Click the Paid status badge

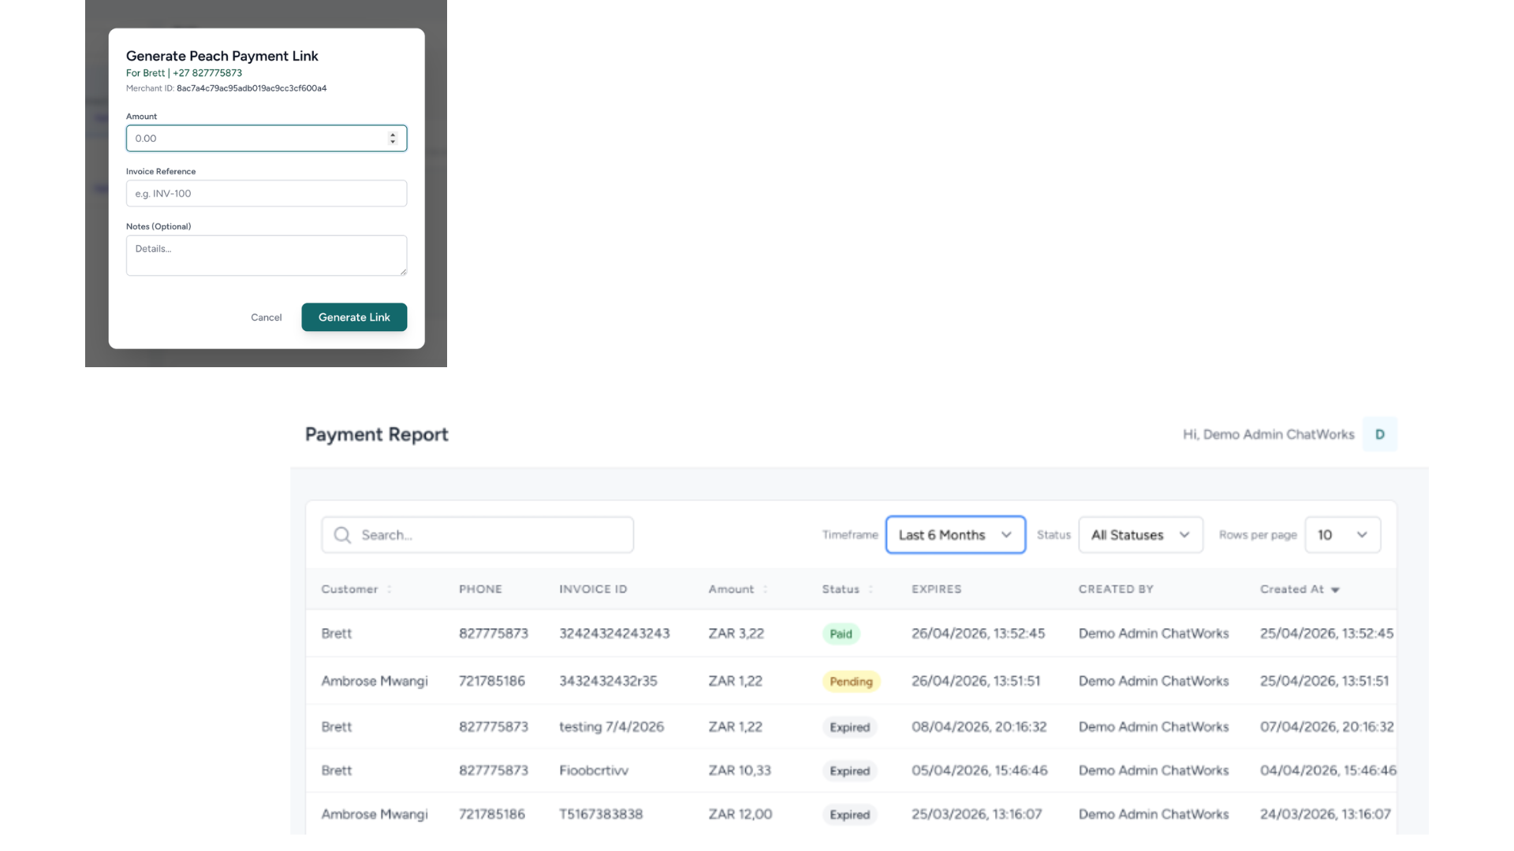tap(841, 634)
